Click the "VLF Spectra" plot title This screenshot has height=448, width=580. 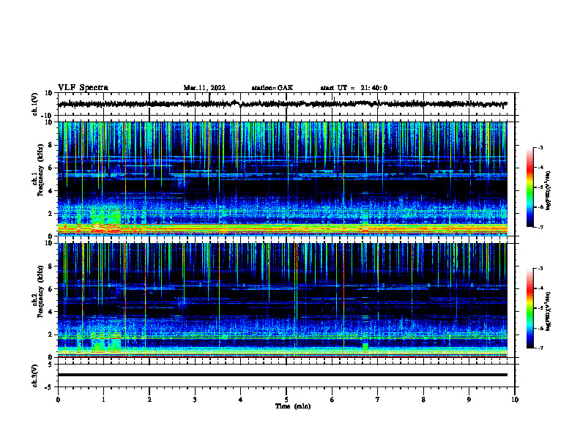(x=83, y=88)
